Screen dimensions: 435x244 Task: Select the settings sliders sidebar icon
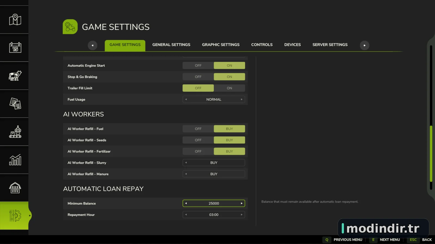15,216
